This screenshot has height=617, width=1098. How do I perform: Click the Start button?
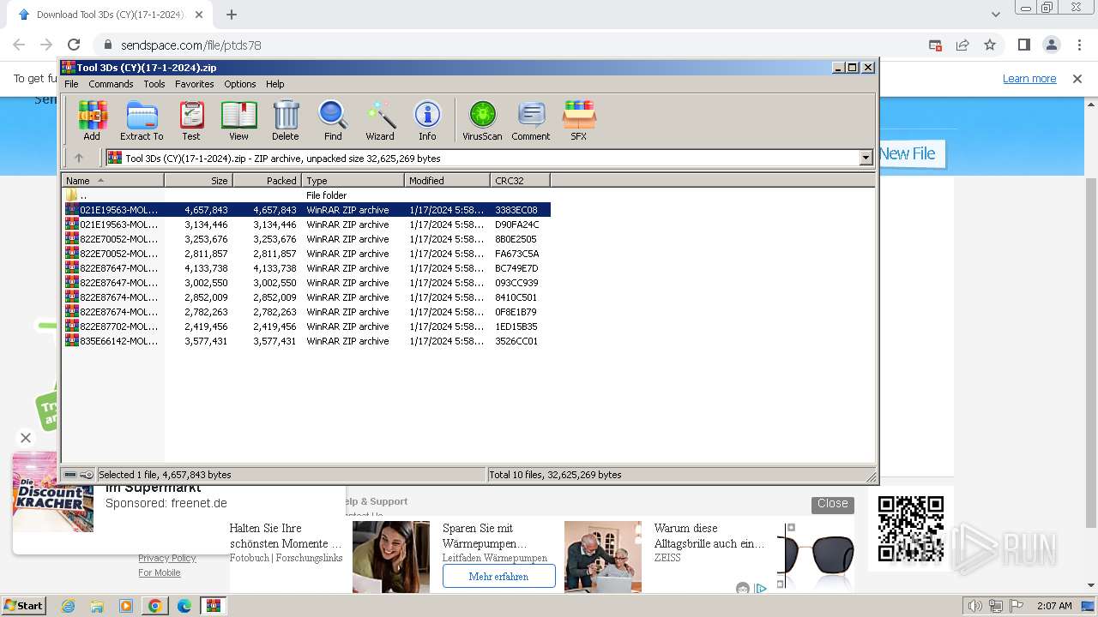(23, 606)
